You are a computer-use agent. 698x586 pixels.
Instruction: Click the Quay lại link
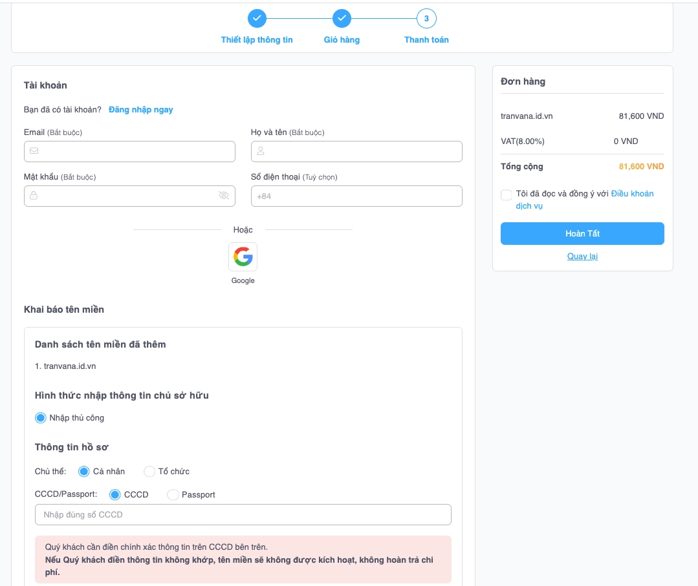coord(582,256)
